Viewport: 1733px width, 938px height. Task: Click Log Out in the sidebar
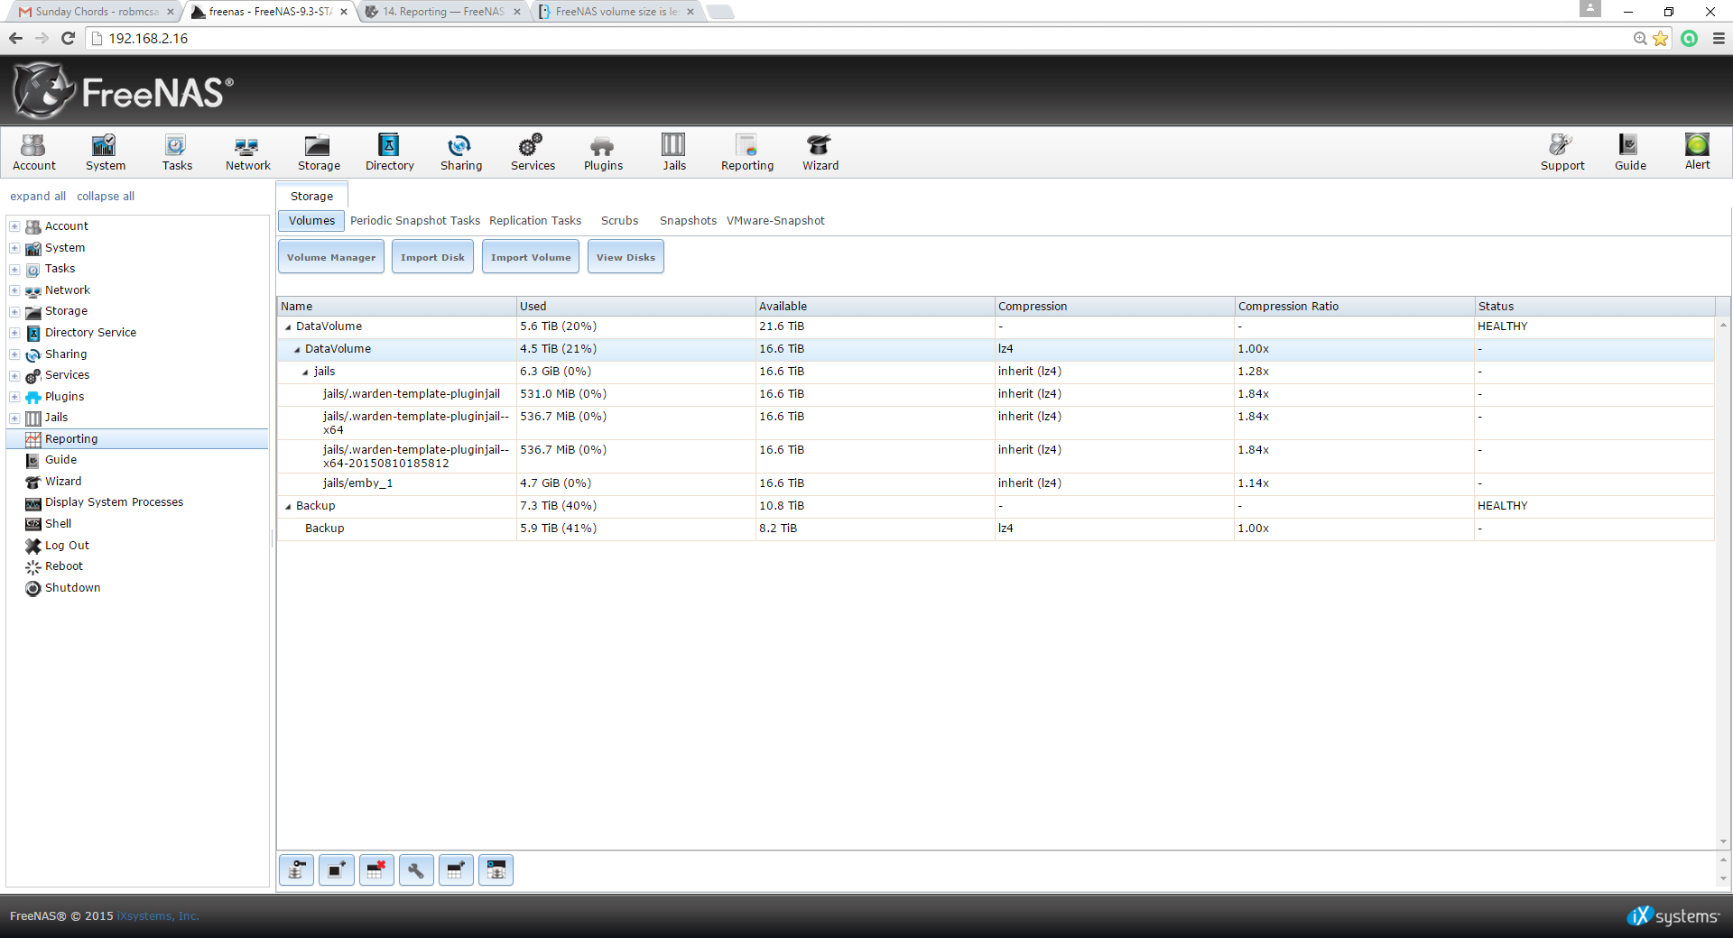point(67,546)
